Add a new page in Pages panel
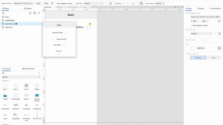Screen dimensions: 223x125 (x=30, y=13)
